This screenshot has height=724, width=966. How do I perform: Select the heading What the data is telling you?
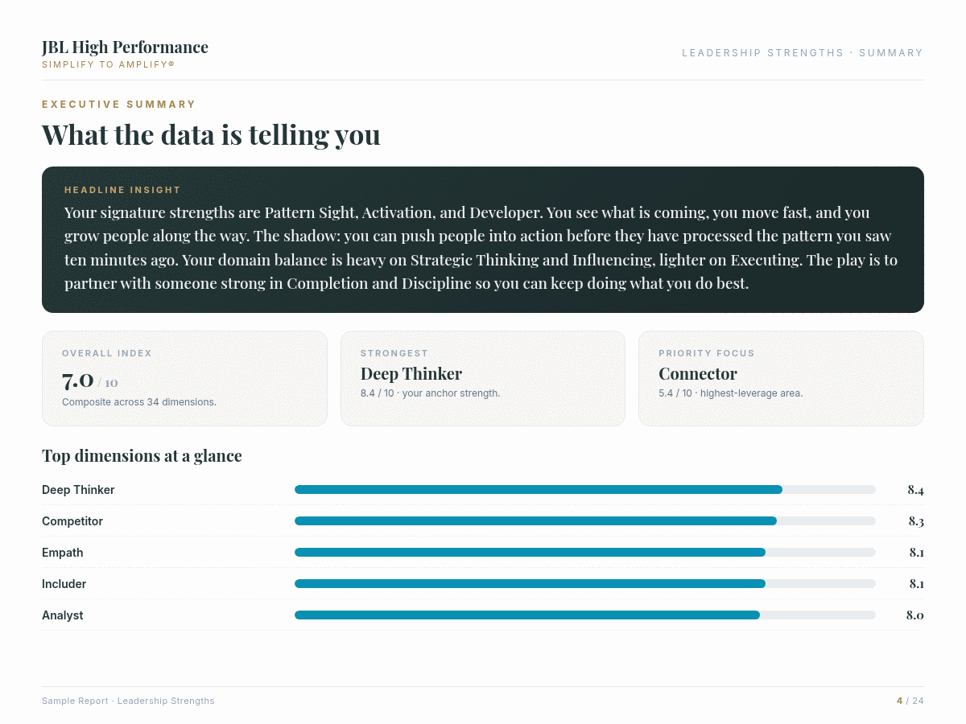click(x=211, y=134)
